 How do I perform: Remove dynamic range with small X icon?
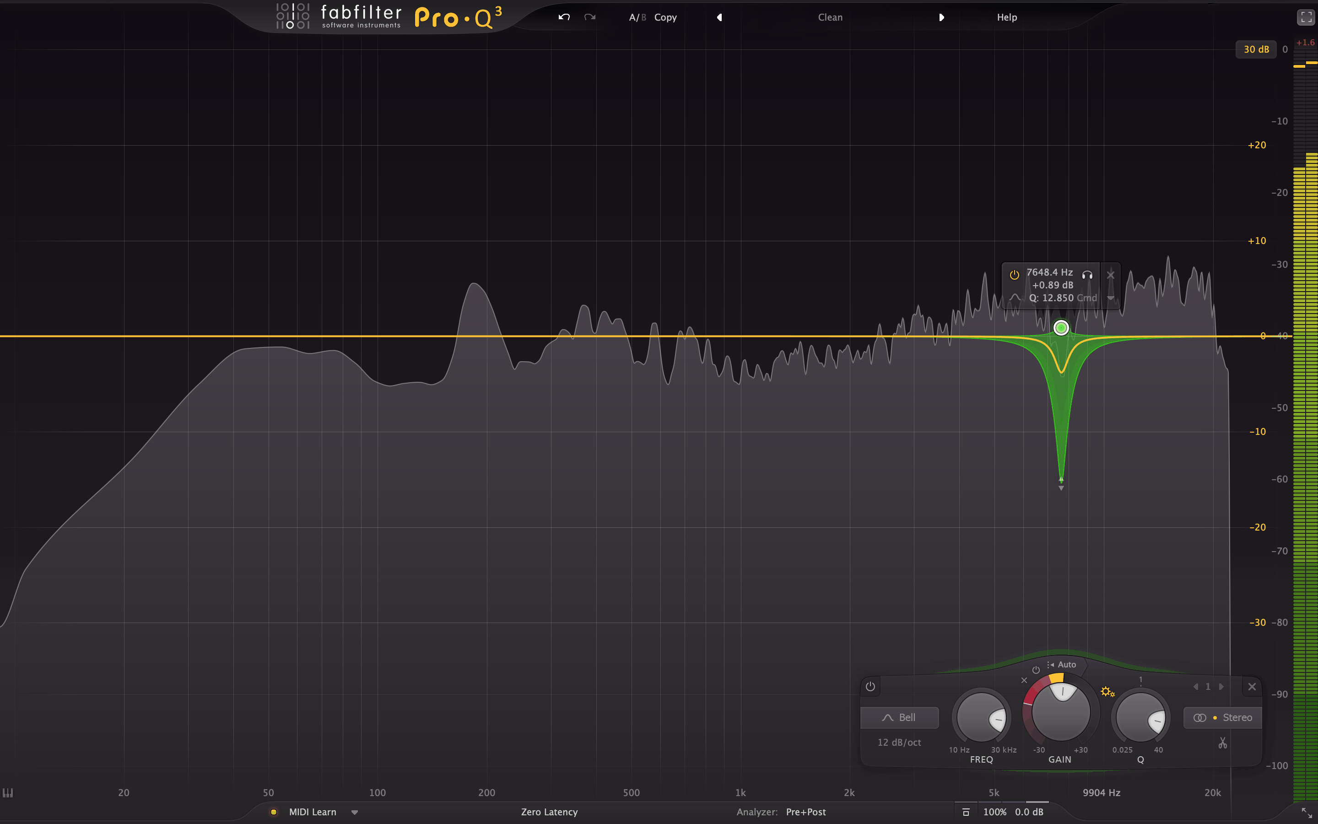1024,680
